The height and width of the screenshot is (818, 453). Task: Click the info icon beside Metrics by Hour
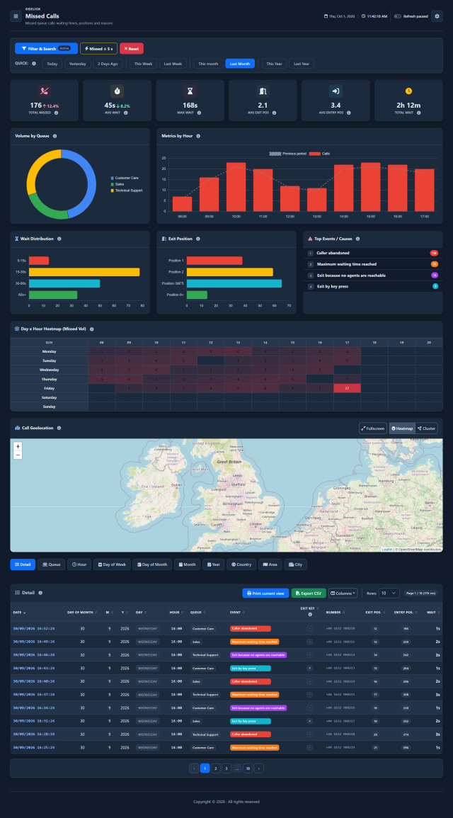(198, 136)
